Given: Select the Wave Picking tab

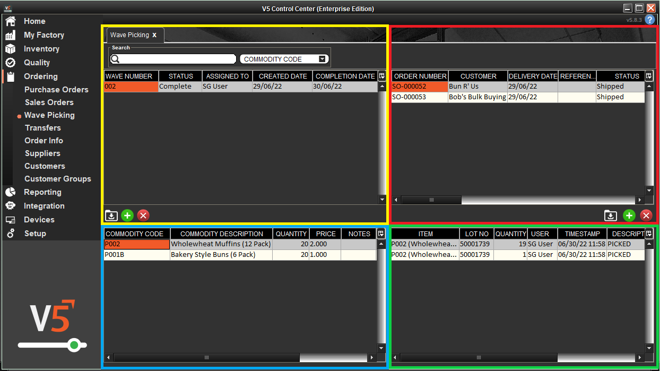Looking at the screenshot, I should pos(130,35).
